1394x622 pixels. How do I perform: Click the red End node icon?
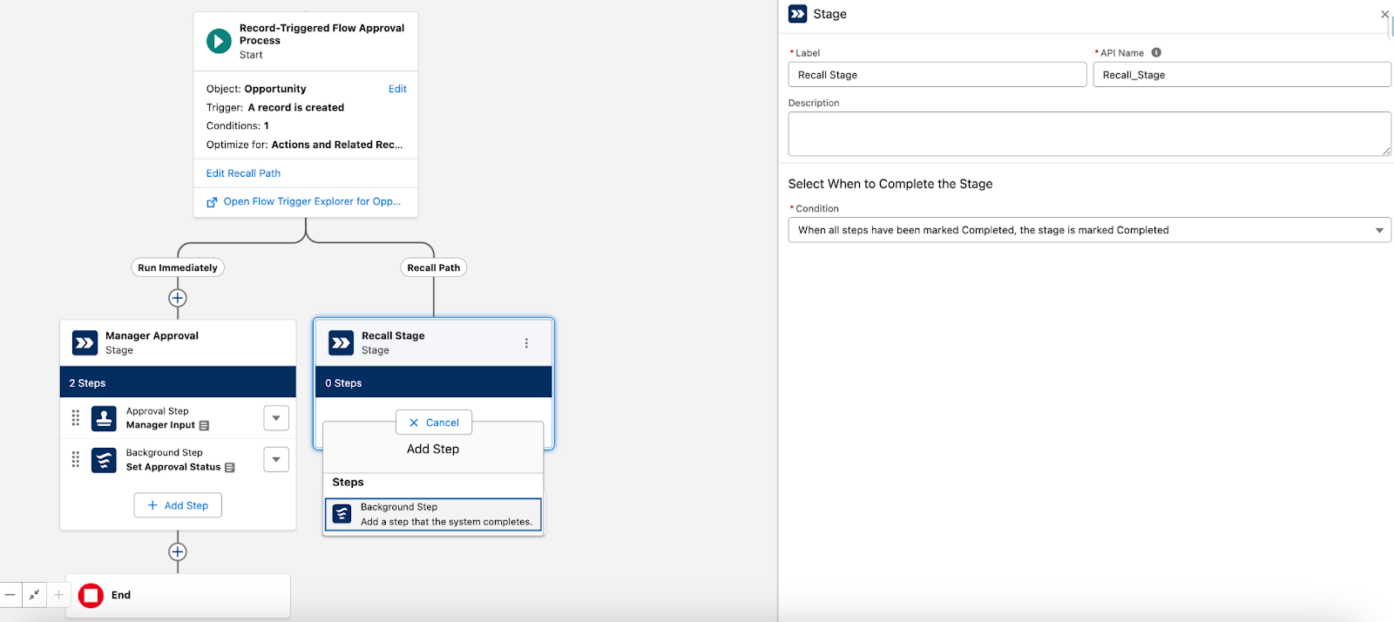click(91, 596)
